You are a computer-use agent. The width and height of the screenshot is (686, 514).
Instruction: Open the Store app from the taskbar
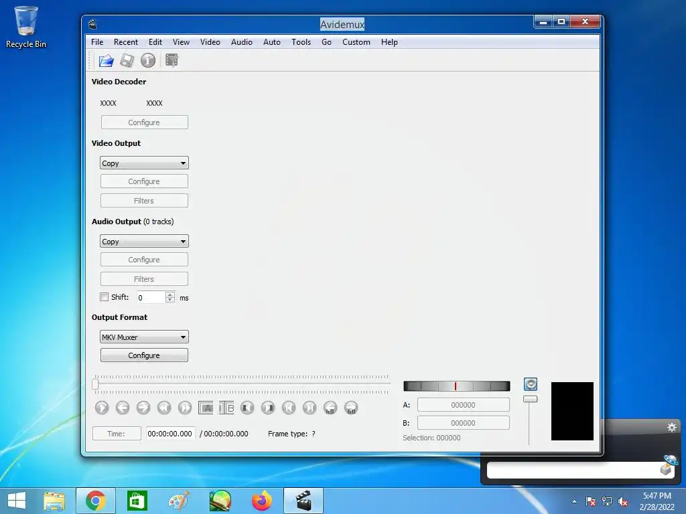(x=137, y=501)
